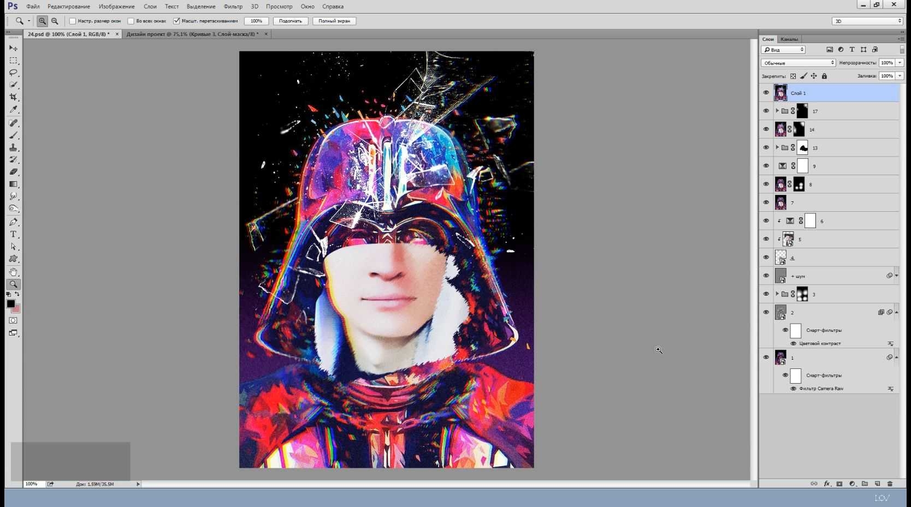Toggle visibility of layer 14
Image resolution: width=911 pixels, height=507 pixels.
[x=766, y=129]
